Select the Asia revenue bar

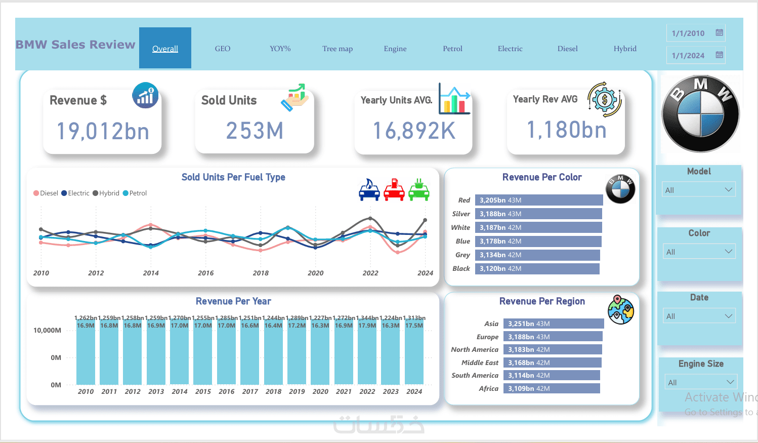click(554, 324)
